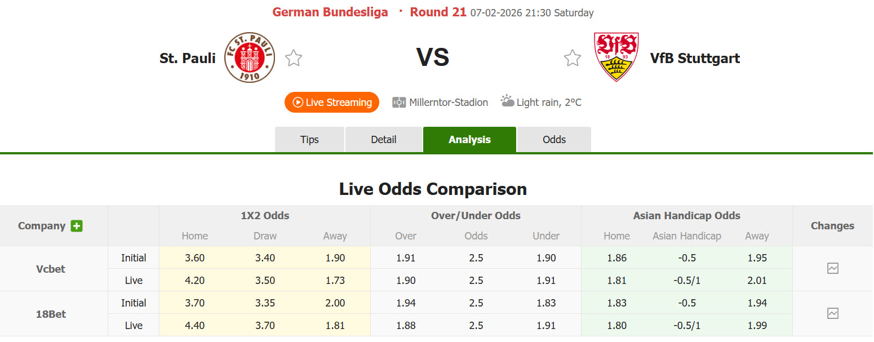The width and height of the screenshot is (874, 342).
Task: Click the Round 21 link
Action: coord(438,11)
